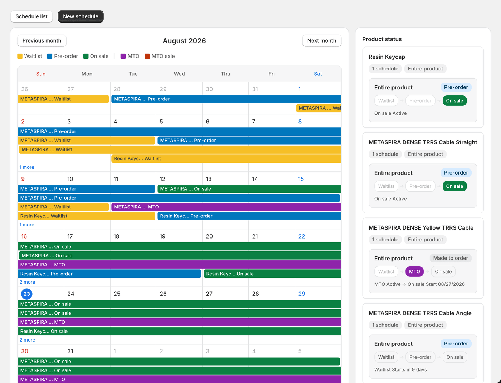The height and width of the screenshot is (383, 501).
Task: Open the Resin Keycap product card title
Action: pyautogui.click(x=387, y=57)
